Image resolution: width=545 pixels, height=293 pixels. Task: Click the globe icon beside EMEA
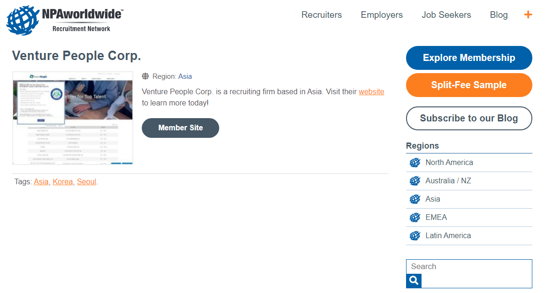tap(415, 218)
